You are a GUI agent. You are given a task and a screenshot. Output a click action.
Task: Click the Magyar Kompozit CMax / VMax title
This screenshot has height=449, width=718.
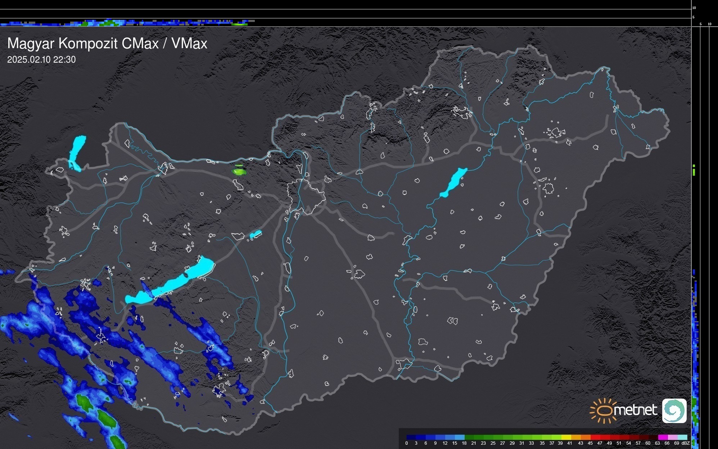[107, 44]
